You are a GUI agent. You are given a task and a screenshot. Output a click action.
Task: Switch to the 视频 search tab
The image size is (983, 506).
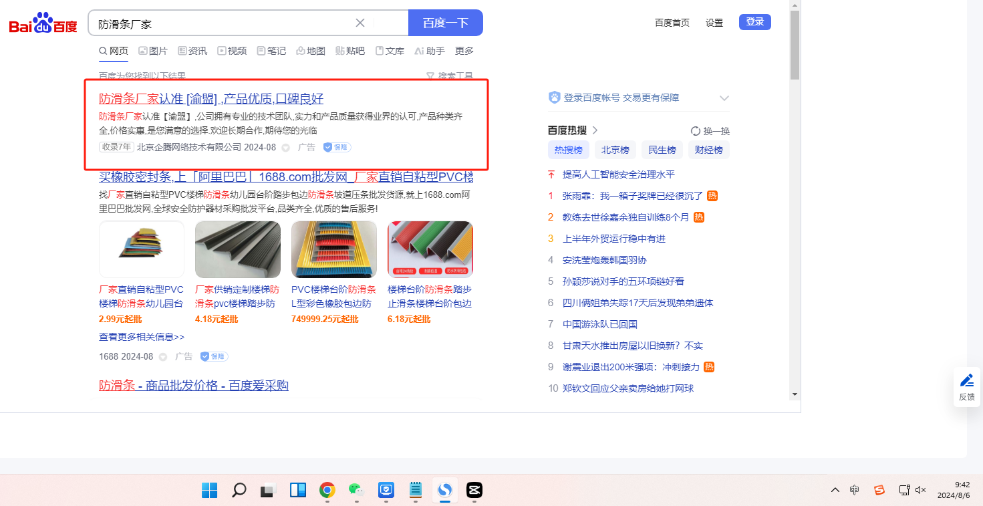coord(232,51)
